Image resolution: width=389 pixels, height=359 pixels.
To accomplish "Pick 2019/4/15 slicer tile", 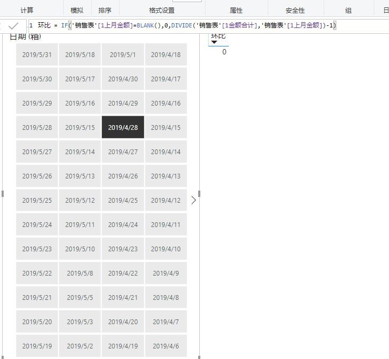I will pyautogui.click(x=166, y=127).
